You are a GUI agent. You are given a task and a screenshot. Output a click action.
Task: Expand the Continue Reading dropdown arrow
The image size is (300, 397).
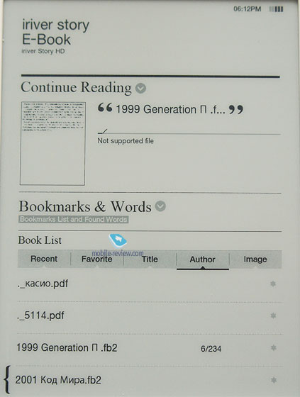(140, 88)
